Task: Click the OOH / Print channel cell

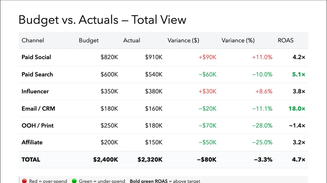Action: click(37, 126)
